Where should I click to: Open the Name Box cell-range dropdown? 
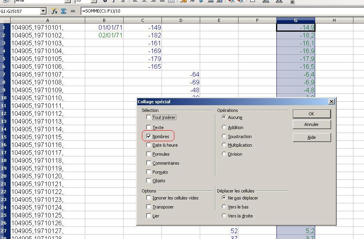click(43, 11)
